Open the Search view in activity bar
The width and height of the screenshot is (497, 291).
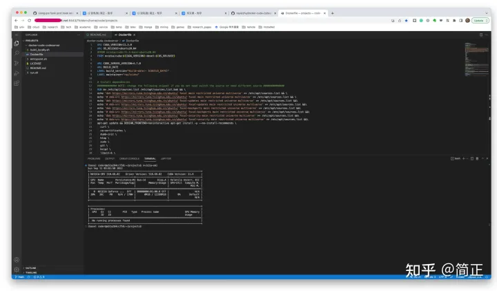coord(17,53)
